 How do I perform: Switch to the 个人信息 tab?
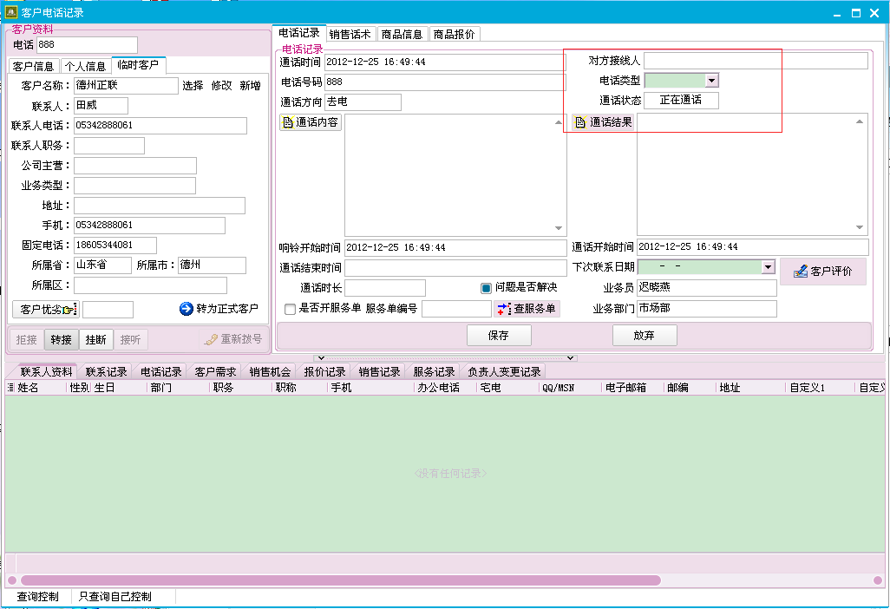point(85,67)
